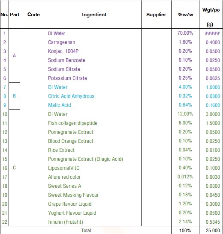Image resolution: width=223 pixels, height=234 pixels.
Task: Click the ##### weight cell
Action: (211, 33)
